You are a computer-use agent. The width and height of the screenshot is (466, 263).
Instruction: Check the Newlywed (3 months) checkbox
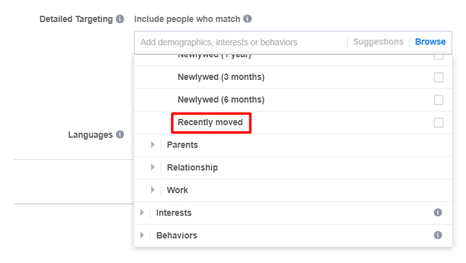[438, 77]
